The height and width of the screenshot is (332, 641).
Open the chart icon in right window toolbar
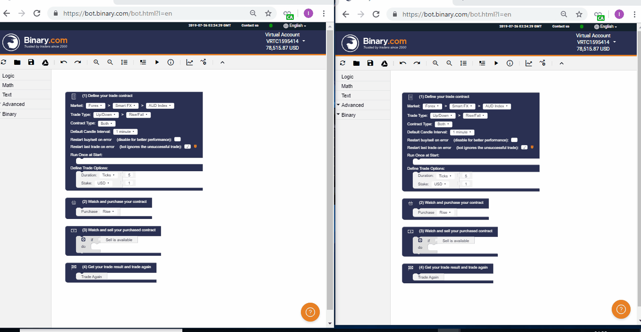click(x=529, y=63)
